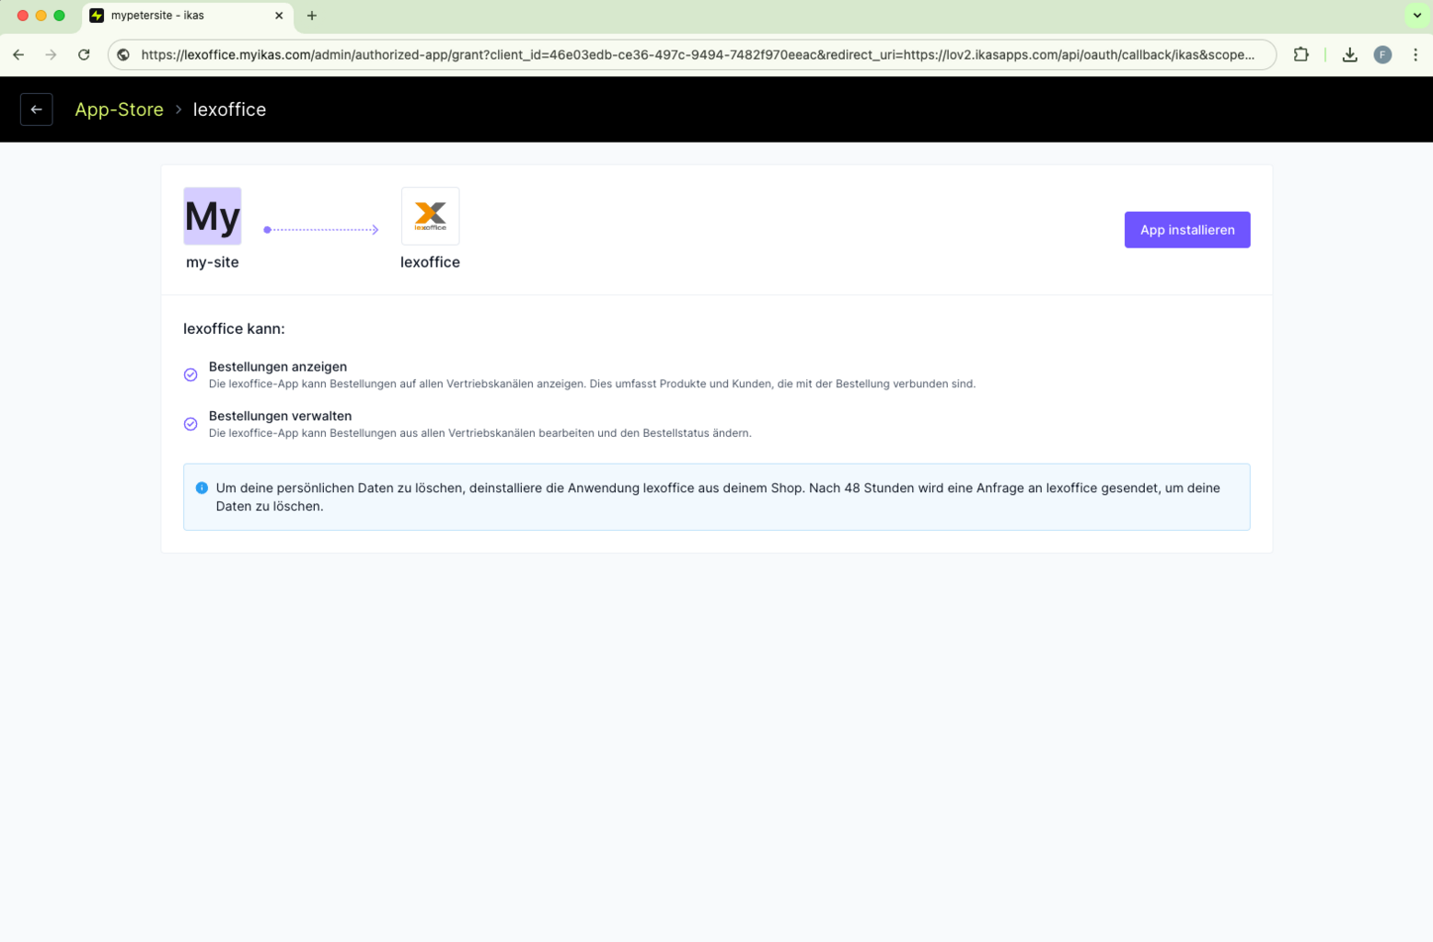Open the browser three-dot menu
This screenshot has width=1433, height=942.
1416,55
